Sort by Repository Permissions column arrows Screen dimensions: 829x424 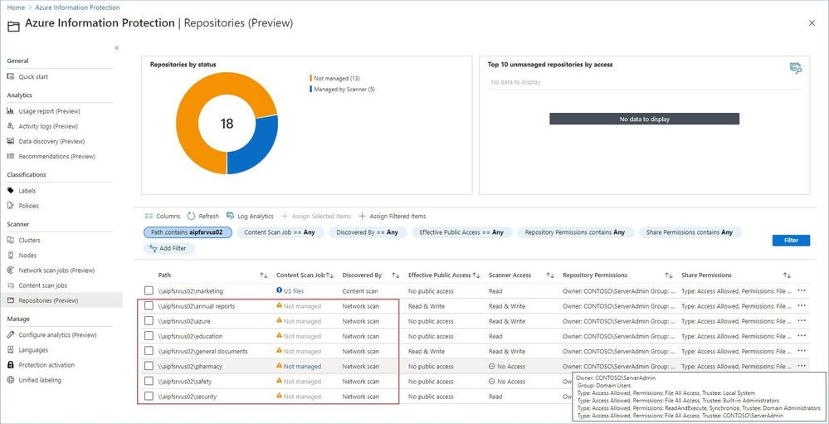(x=669, y=275)
